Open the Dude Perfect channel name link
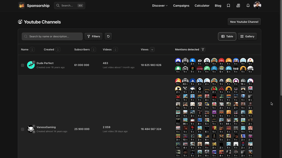 tap(45, 63)
